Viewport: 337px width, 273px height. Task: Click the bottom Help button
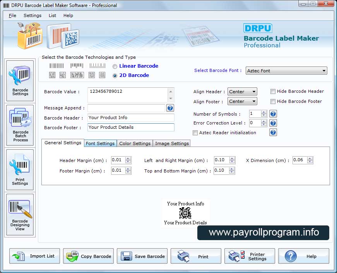[x=303, y=256]
